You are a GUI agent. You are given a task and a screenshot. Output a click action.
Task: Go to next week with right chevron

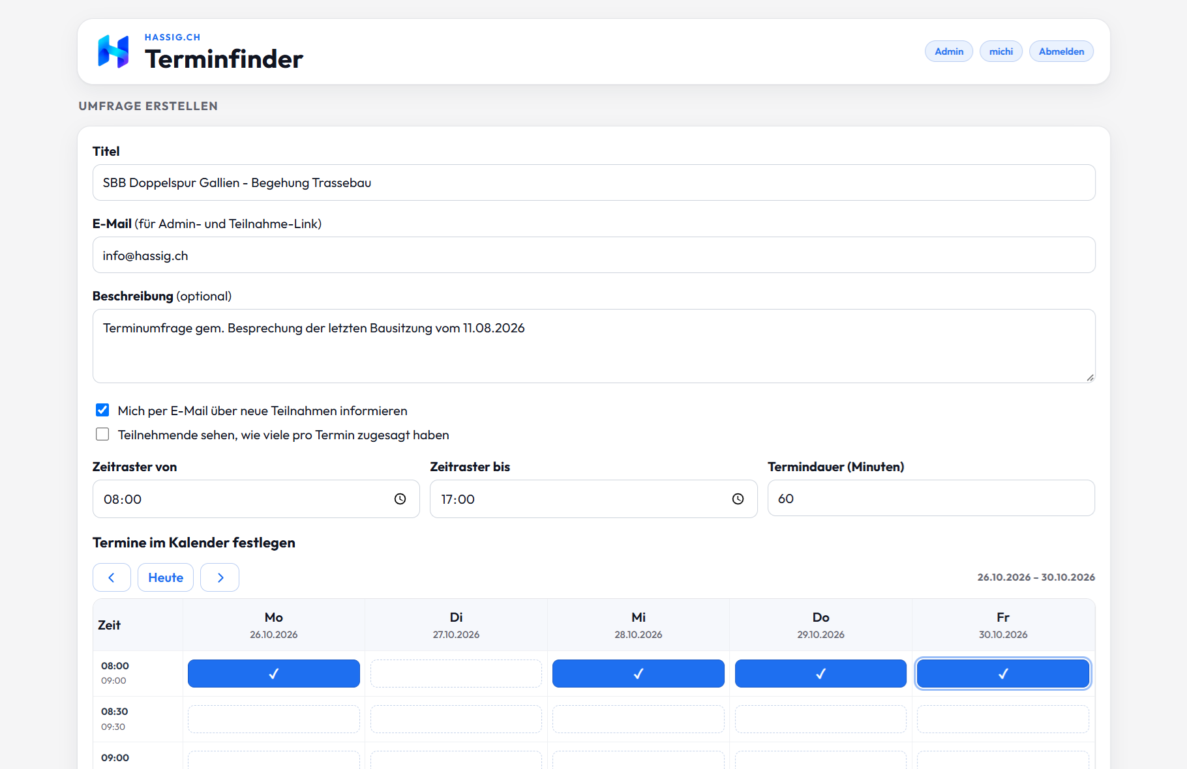(220, 577)
